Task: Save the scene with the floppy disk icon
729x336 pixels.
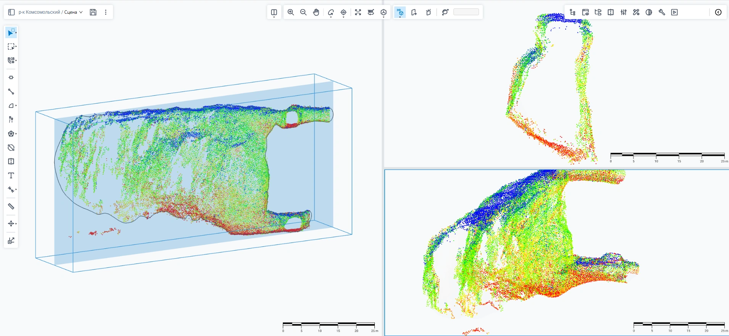Action: coord(93,12)
